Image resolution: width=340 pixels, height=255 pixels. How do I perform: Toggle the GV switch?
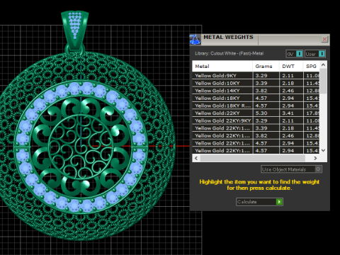(294, 54)
